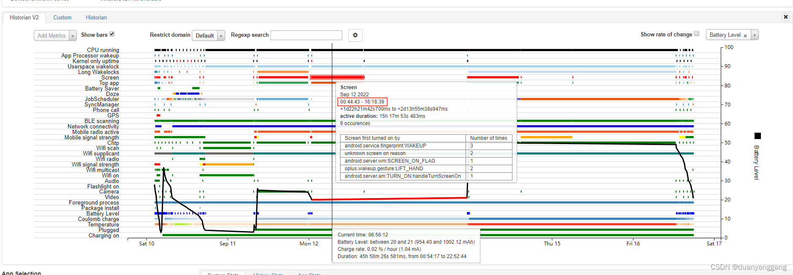Click the unknown screen on reason row
Viewport: 793px width, 275px height.
click(x=426, y=153)
